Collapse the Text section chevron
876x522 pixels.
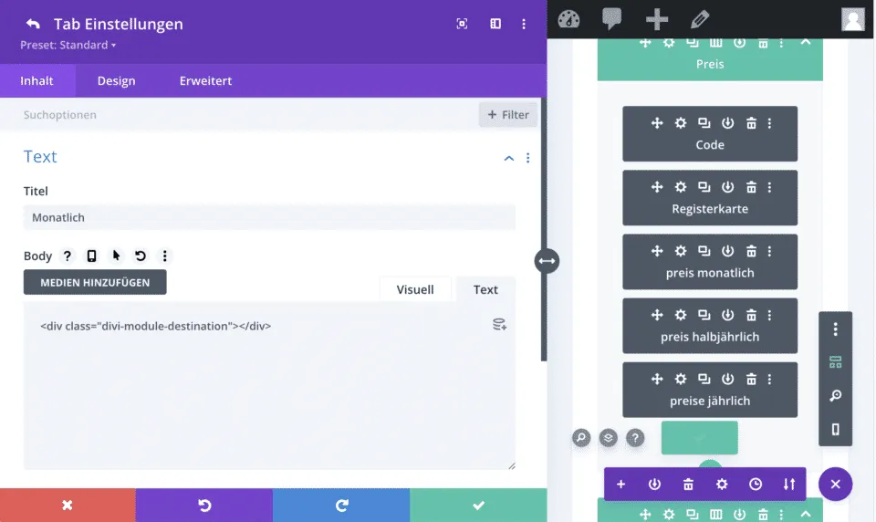pos(509,158)
